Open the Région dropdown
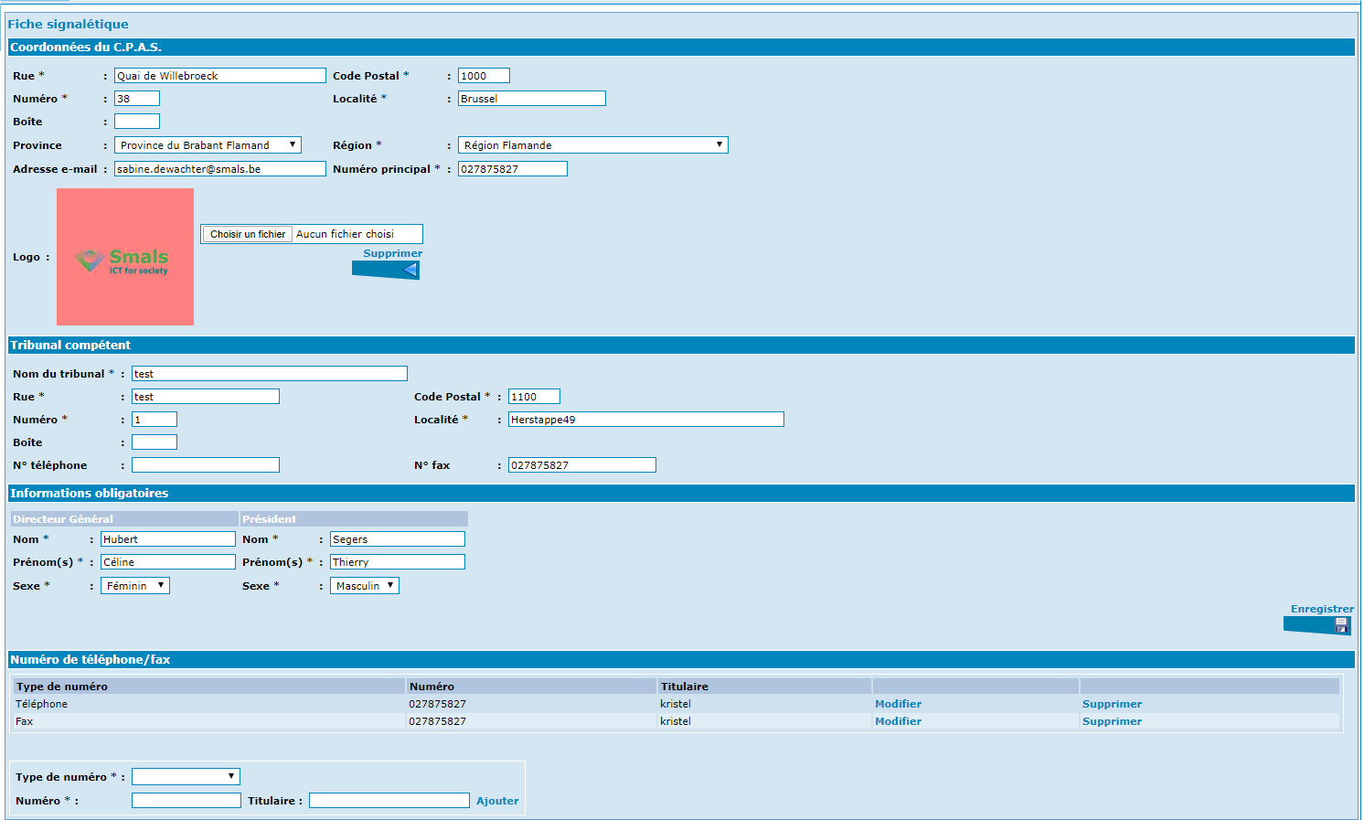This screenshot has height=820, width=1364. [x=593, y=145]
